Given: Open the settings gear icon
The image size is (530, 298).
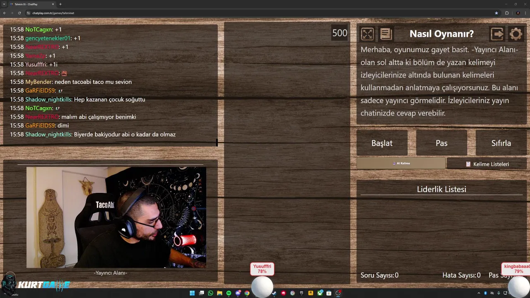Looking at the screenshot, I should (x=516, y=34).
